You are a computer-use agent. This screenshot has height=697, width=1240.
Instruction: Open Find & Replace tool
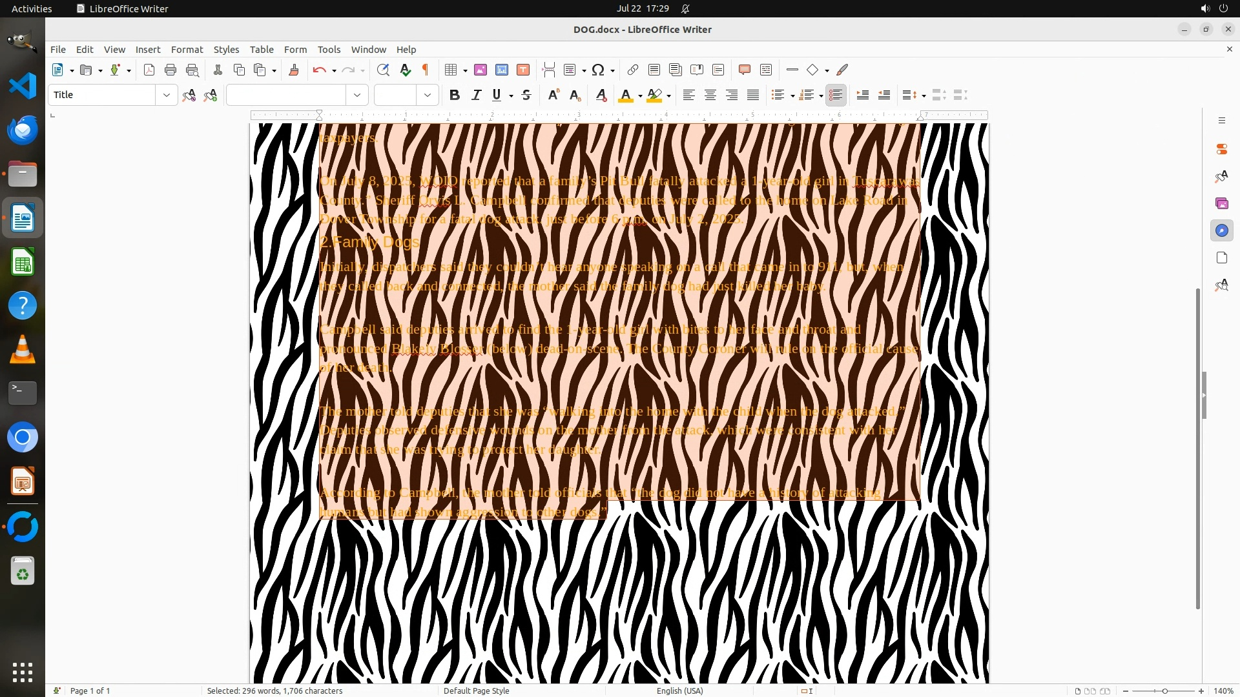tap(383, 70)
